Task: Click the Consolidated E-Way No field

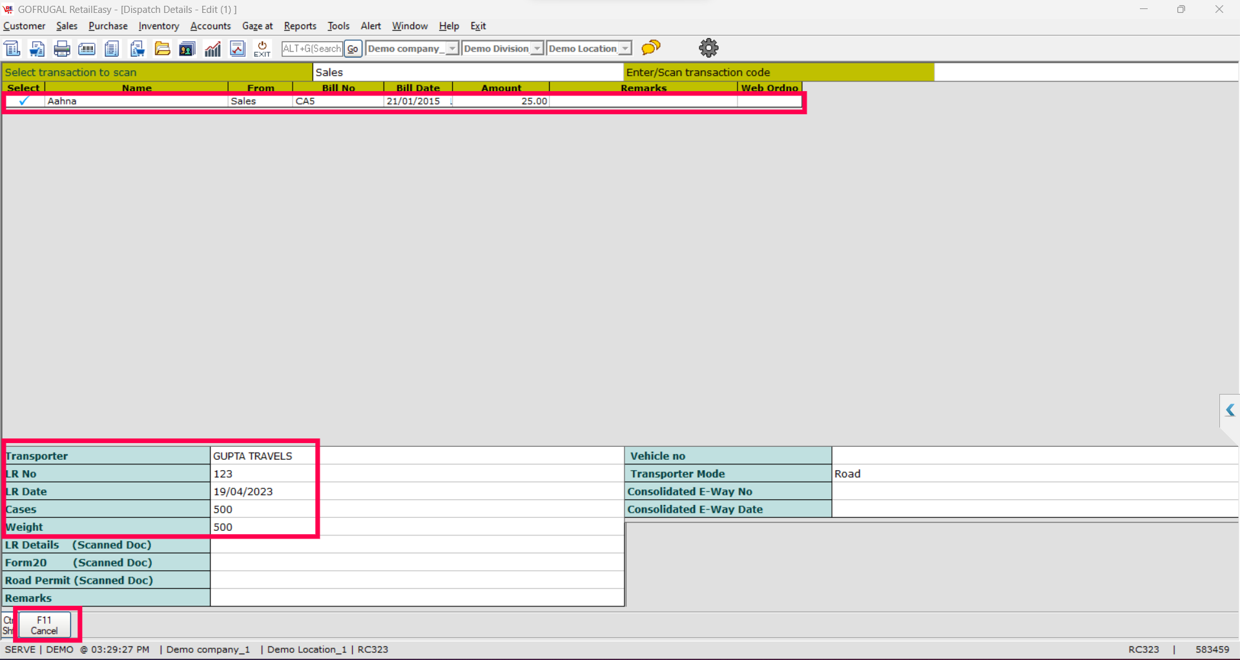Action: 1035,491
